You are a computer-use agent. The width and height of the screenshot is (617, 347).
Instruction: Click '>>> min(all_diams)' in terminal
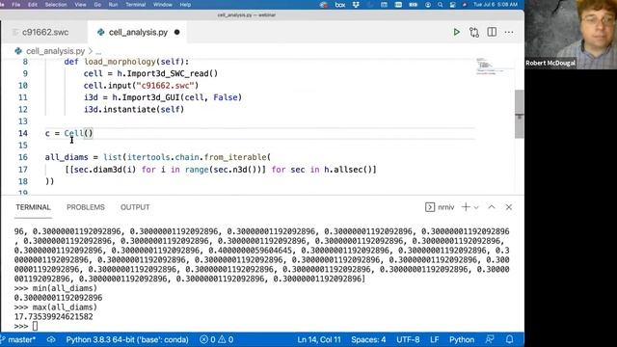click(56, 288)
